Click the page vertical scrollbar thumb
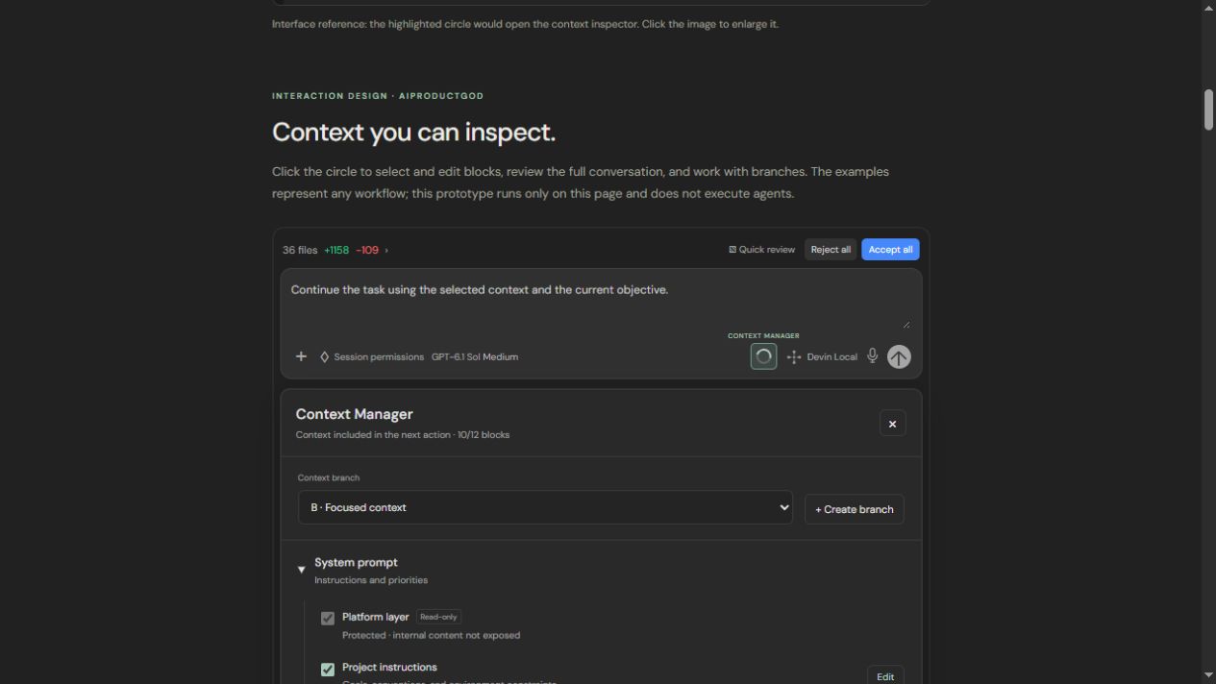The height and width of the screenshot is (684, 1216). point(1208,110)
